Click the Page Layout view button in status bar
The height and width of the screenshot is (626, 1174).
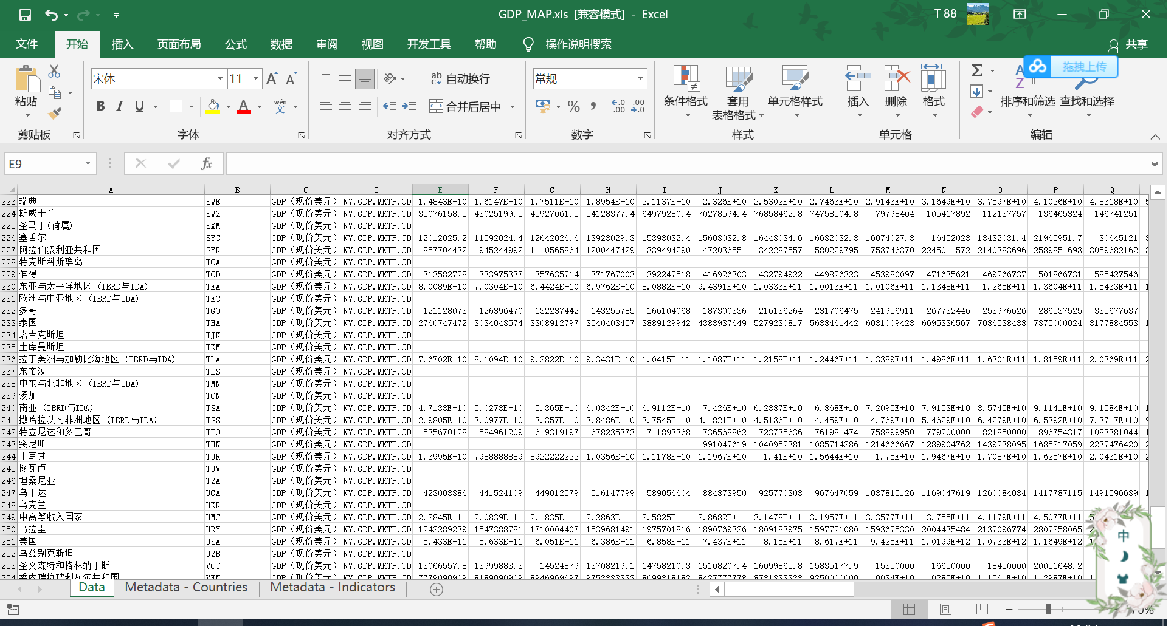[945, 609]
